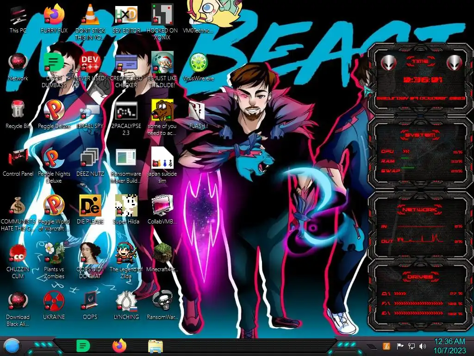474x356 pixels.
Task: Launch Peggle World of Warcraft shortcut
Action: pos(54,206)
